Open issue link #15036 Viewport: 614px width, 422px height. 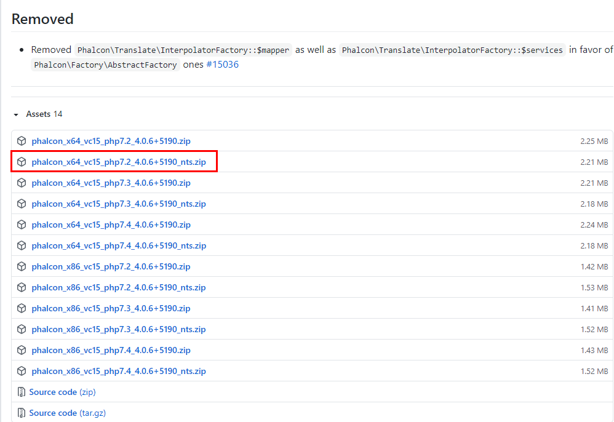[223, 65]
